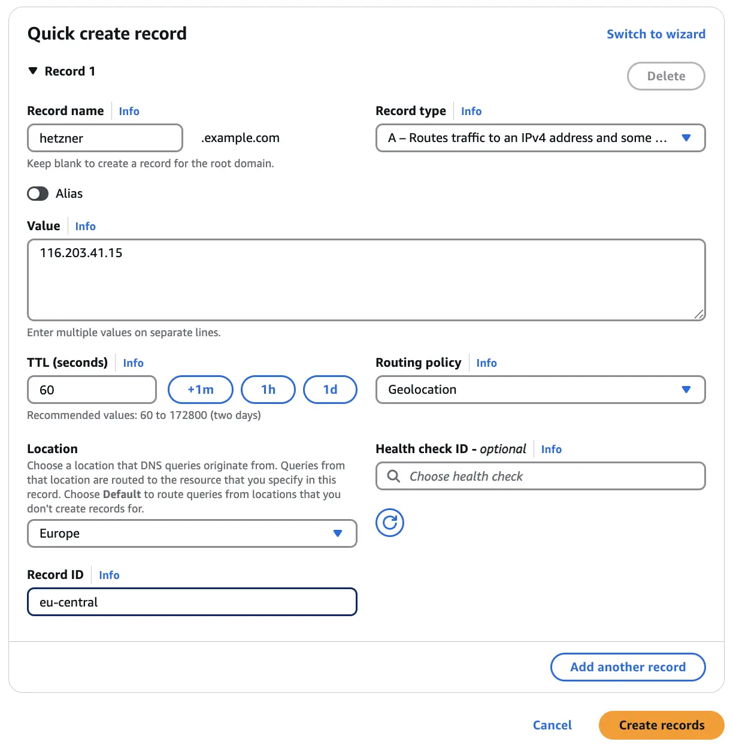Open the Record type dropdown

click(x=540, y=138)
